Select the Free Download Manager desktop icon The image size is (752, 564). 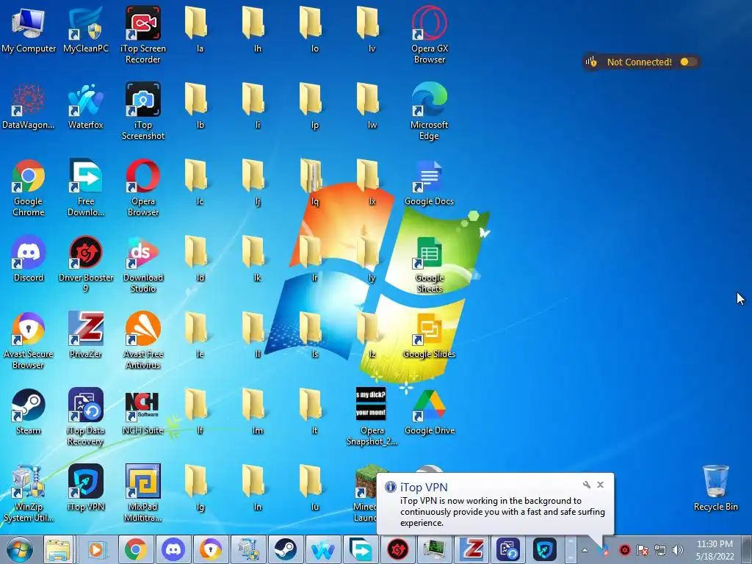coord(86,187)
